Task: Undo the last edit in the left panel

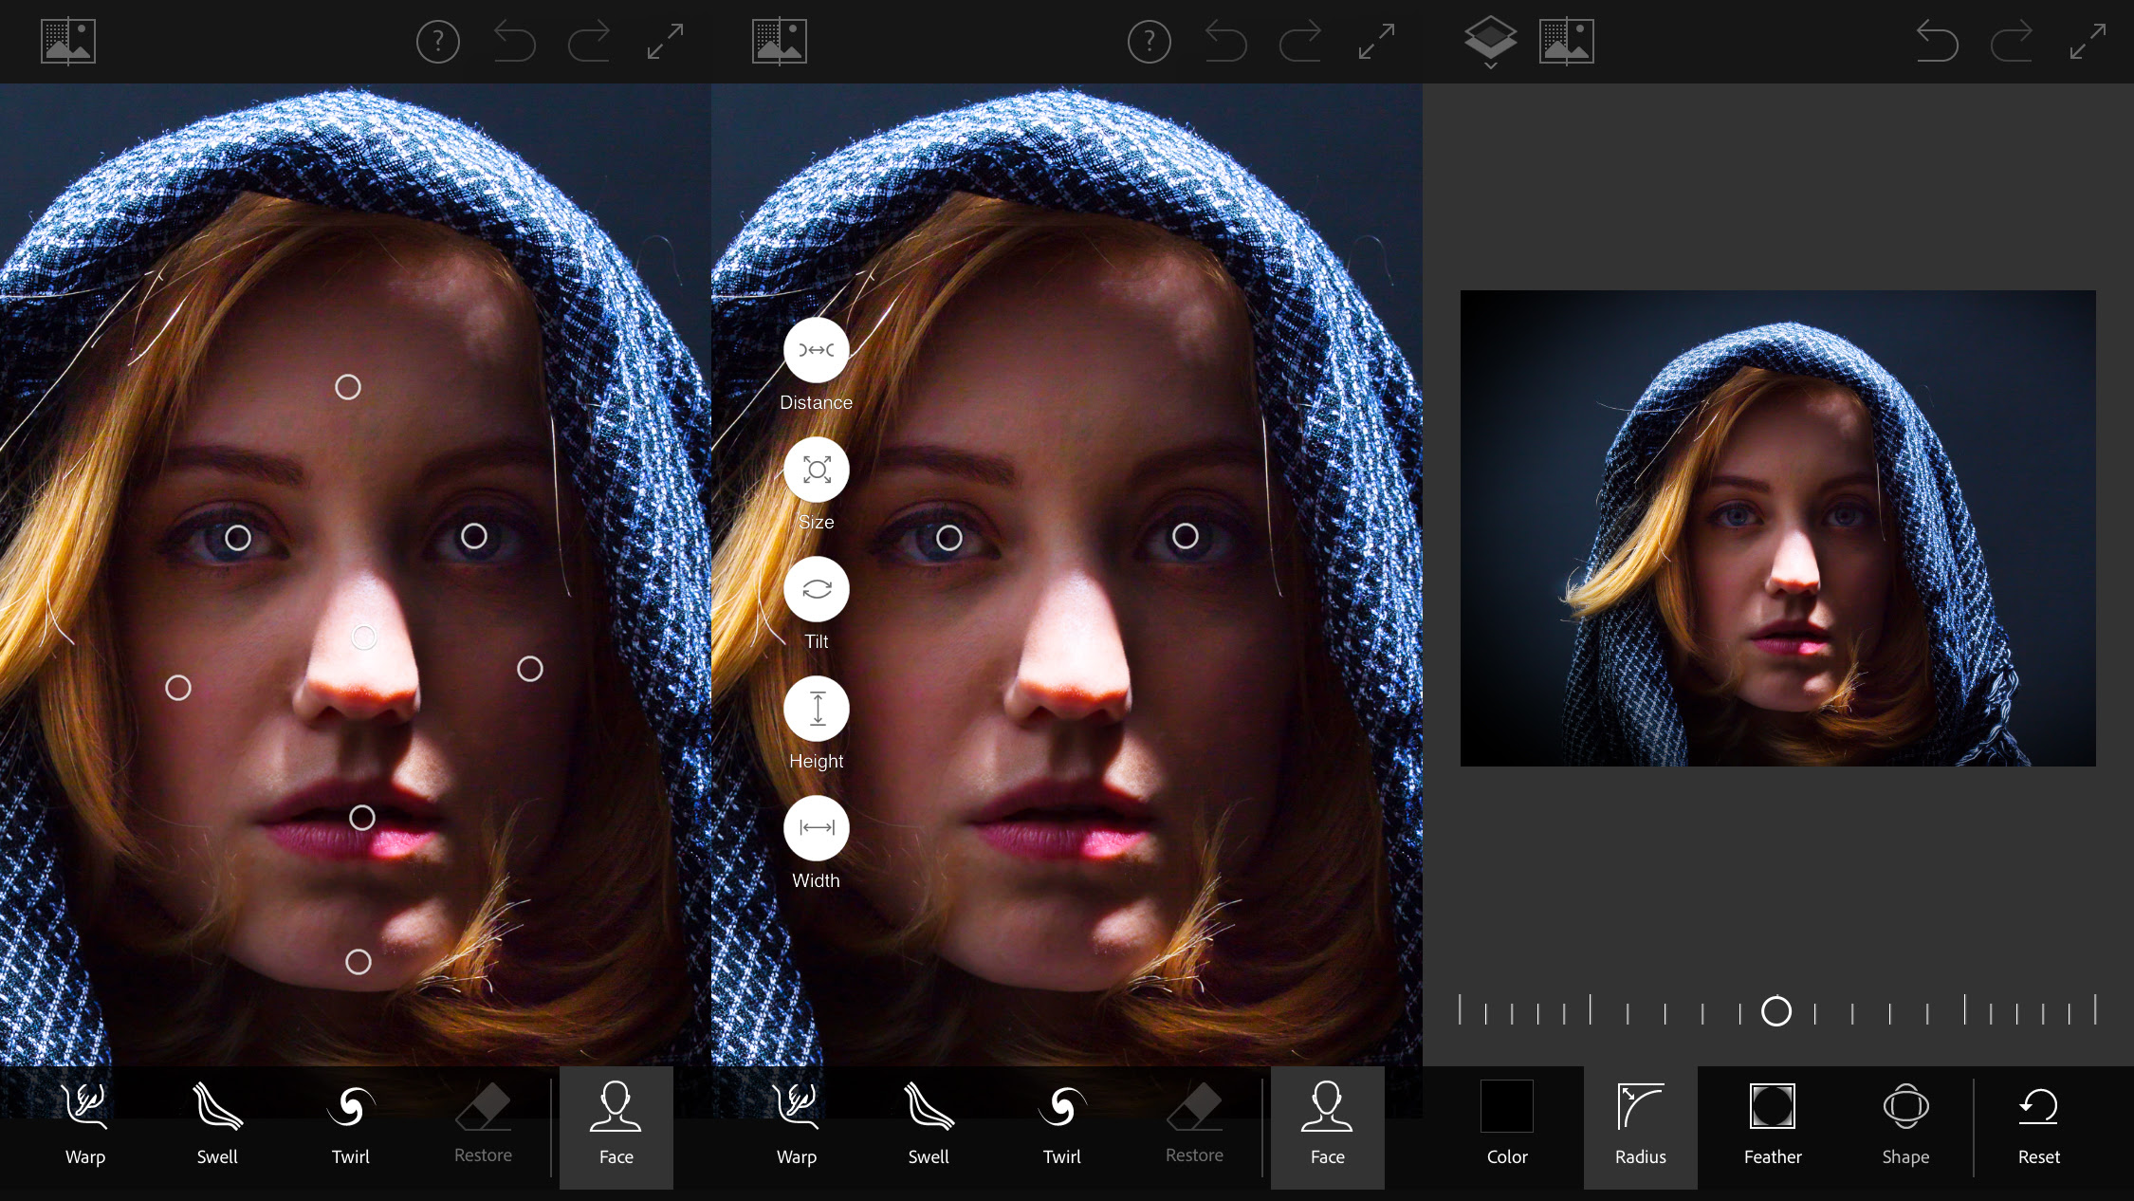Action: coord(515,42)
